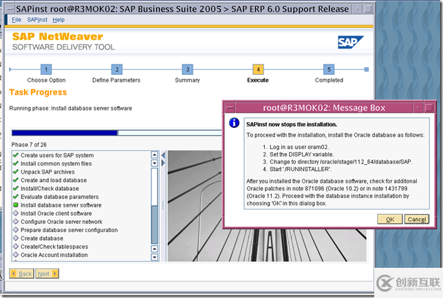Select the 'Create and load database' task row
The height and width of the screenshot is (298, 443).
pos(54,180)
